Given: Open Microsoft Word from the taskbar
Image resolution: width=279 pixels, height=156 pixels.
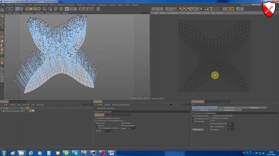Looking at the screenshot, I should [112, 153].
